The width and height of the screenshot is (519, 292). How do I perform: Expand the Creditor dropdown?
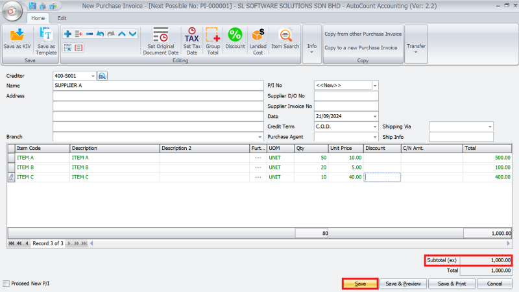click(93, 76)
